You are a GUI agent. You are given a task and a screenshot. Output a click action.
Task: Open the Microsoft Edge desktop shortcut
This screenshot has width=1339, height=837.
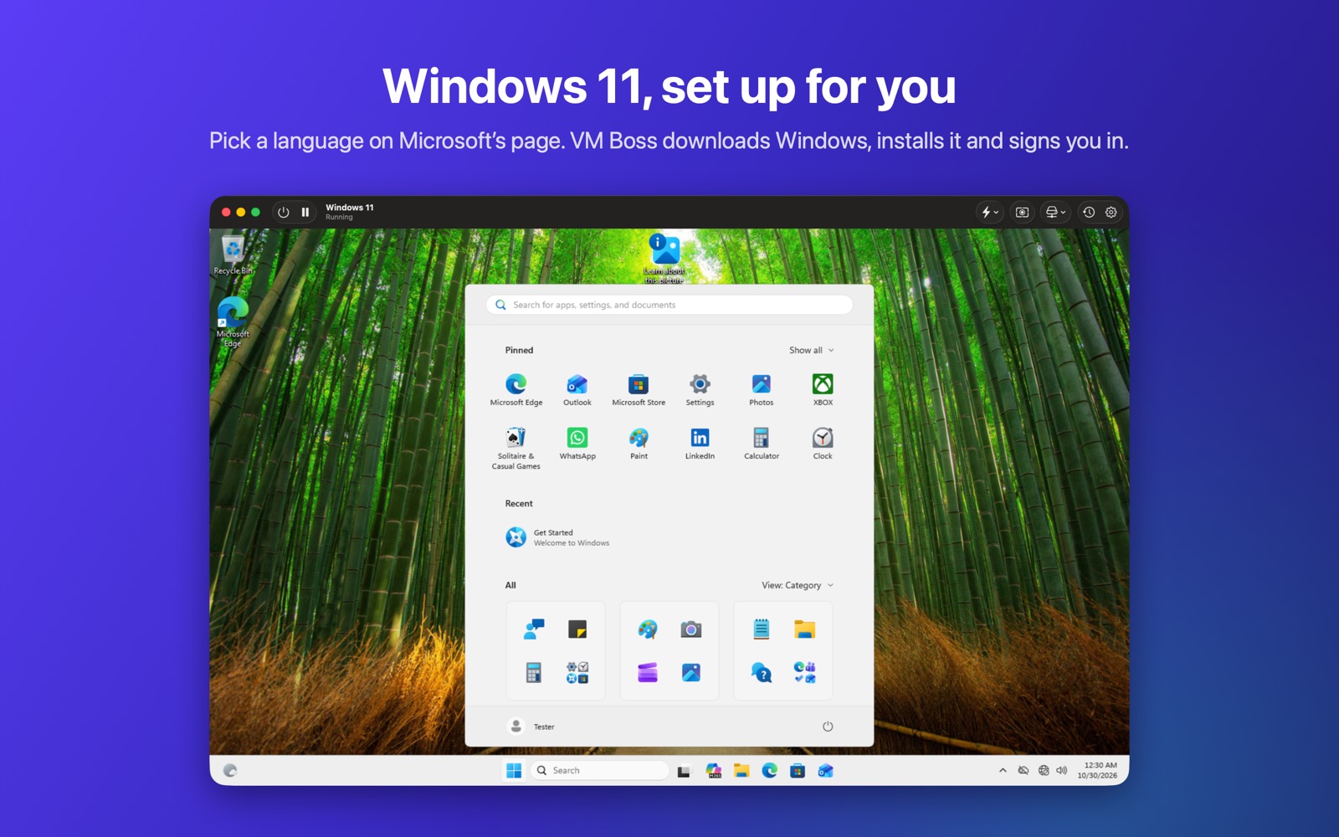tap(233, 322)
